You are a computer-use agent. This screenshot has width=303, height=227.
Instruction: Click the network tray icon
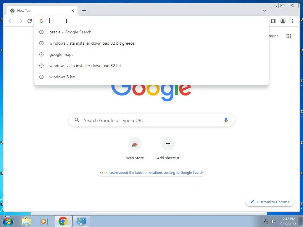pyautogui.click(x=266, y=221)
